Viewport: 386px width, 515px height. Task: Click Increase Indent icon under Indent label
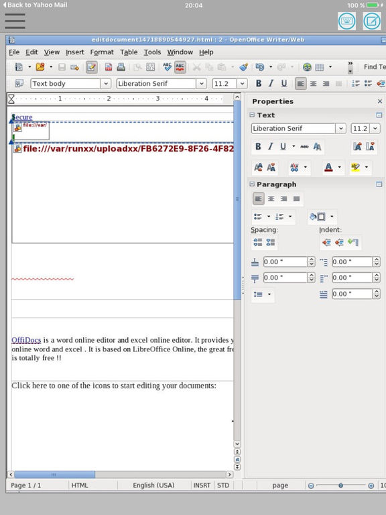pyautogui.click(x=326, y=242)
